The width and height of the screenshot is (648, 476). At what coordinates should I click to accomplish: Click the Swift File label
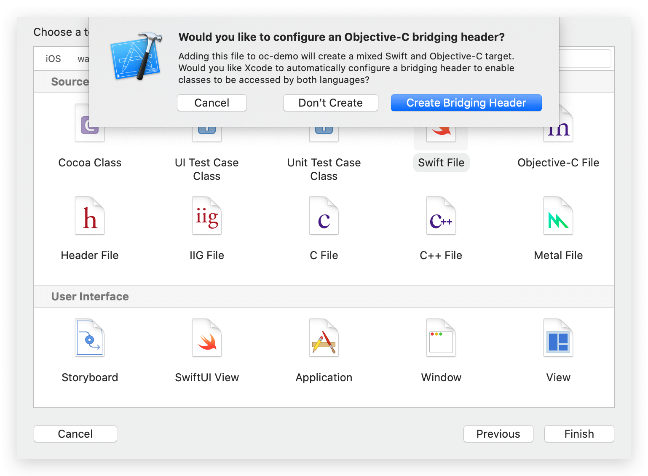pyautogui.click(x=441, y=163)
